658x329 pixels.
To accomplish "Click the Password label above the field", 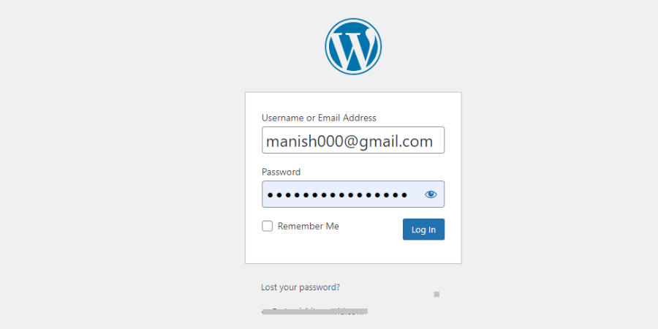I will pyautogui.click(x=281, y=172).
